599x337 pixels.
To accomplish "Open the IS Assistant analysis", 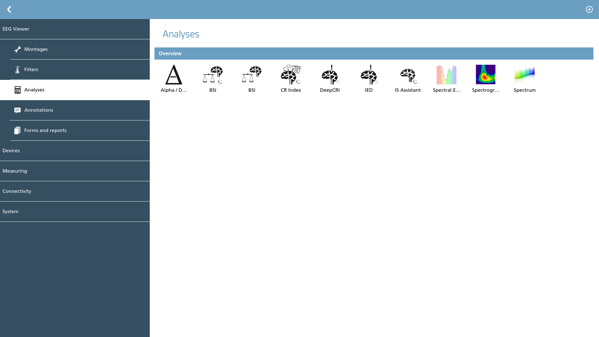I will (408, 76).
